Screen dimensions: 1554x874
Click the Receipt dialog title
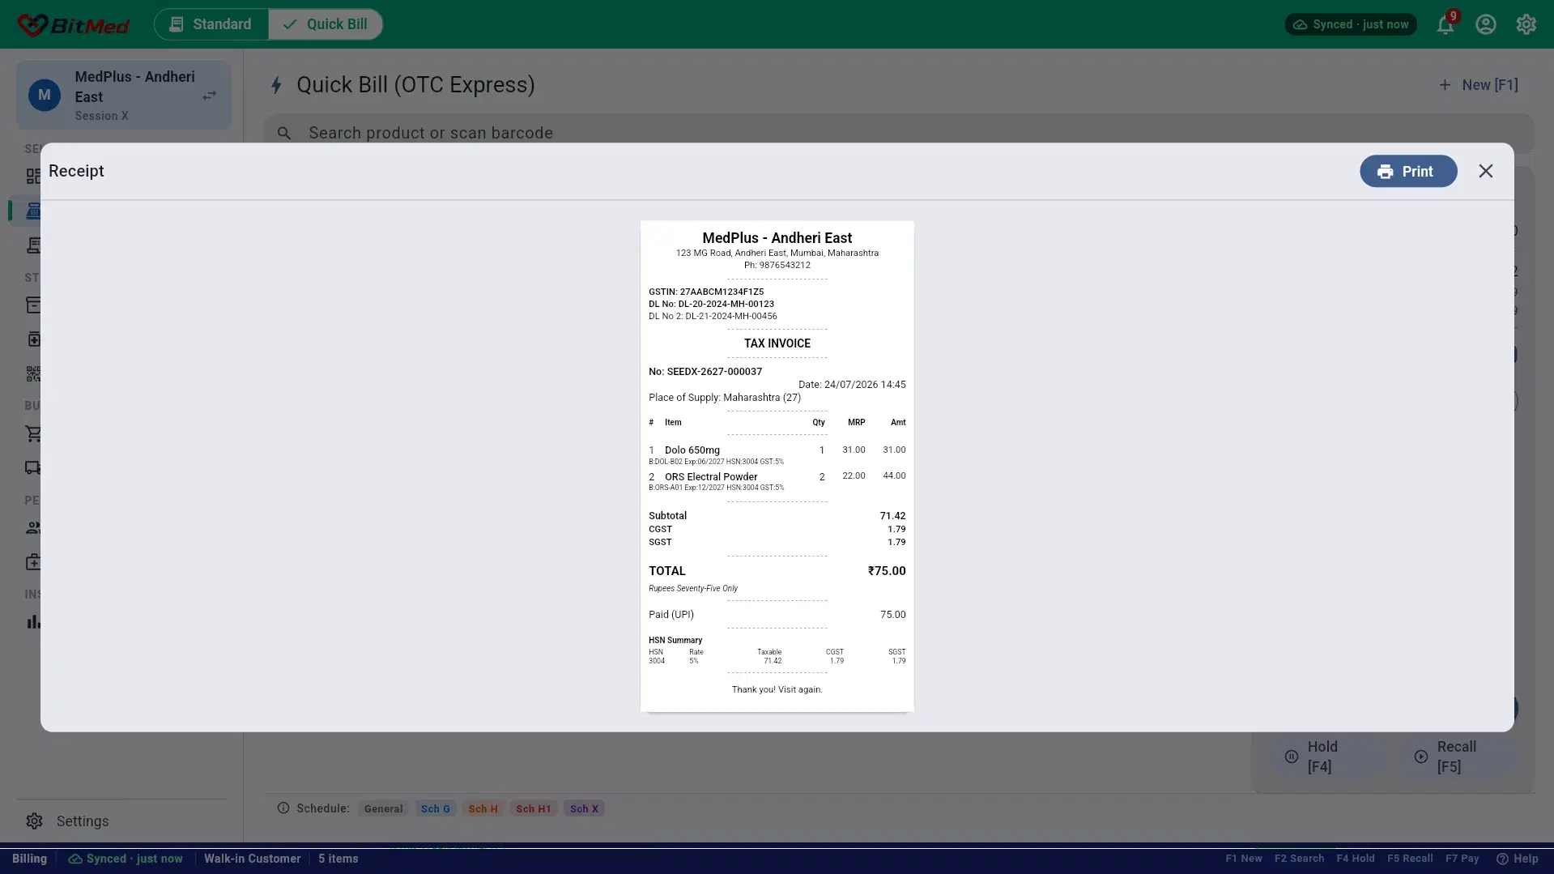[x=76, y=171]
